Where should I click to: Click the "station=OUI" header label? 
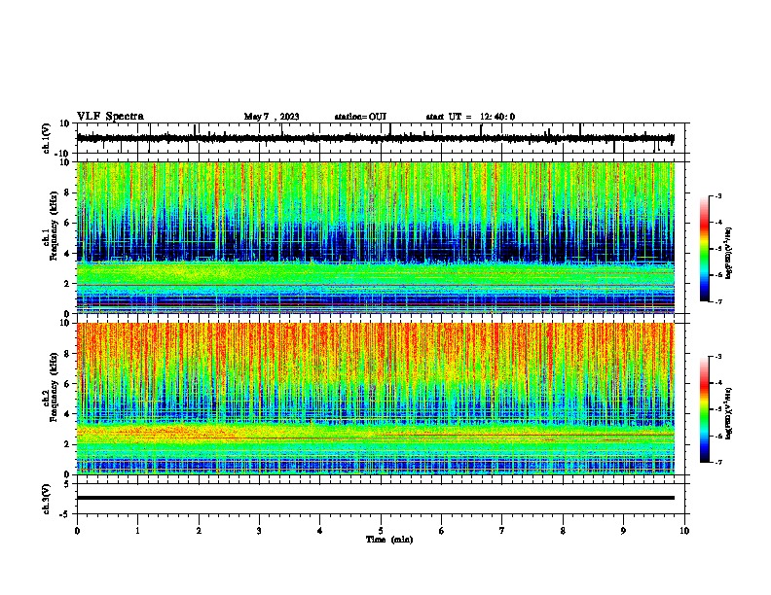coord(360,117)
